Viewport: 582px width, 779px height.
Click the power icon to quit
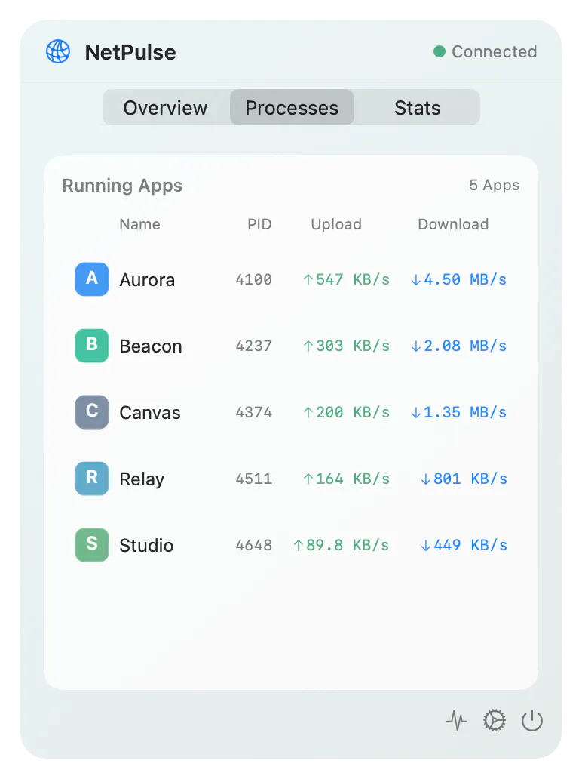pyautogui.click(x=532, y=720)
